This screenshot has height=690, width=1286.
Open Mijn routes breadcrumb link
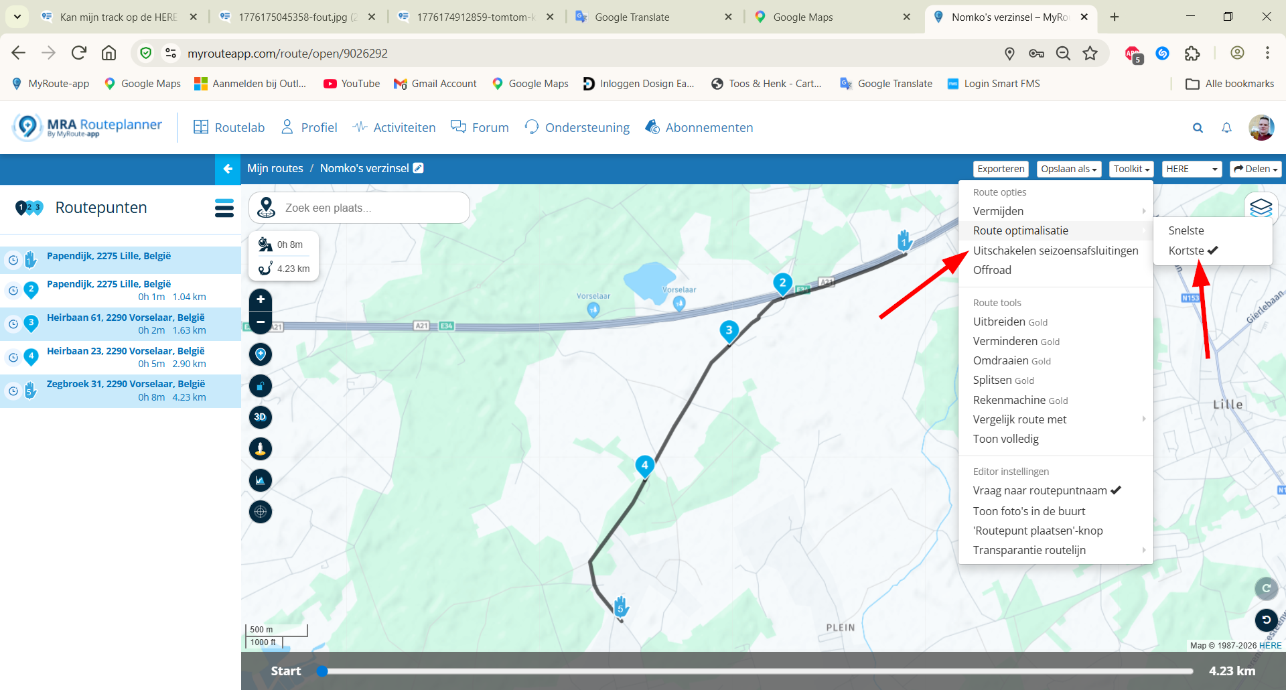pos(275,168)
